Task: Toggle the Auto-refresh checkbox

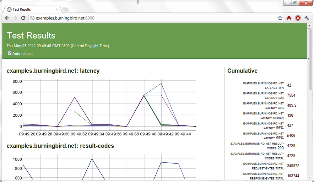Action: 10,53
